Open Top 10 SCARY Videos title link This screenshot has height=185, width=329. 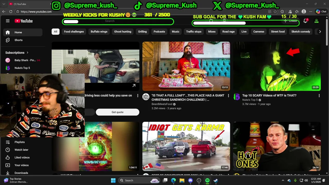[x=269, y=95]
